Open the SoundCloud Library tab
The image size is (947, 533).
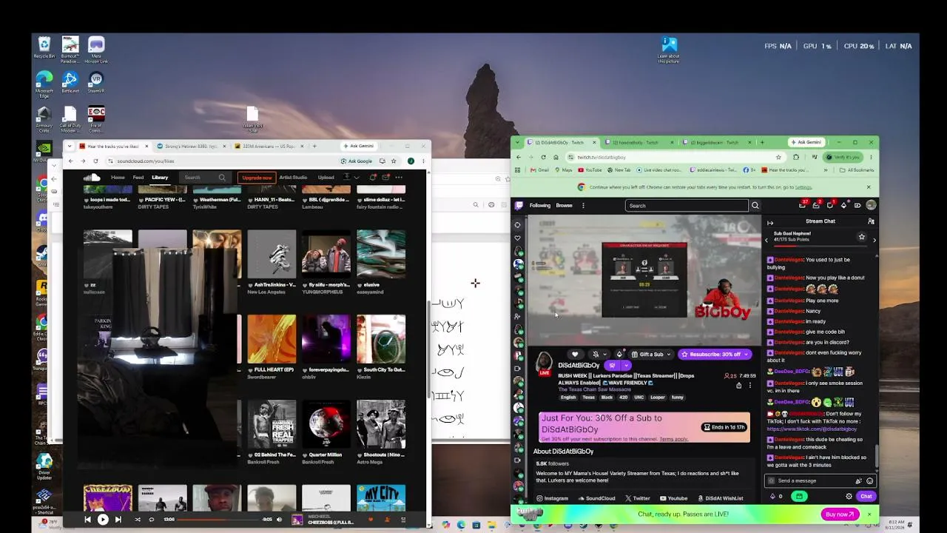pos(160,178)
